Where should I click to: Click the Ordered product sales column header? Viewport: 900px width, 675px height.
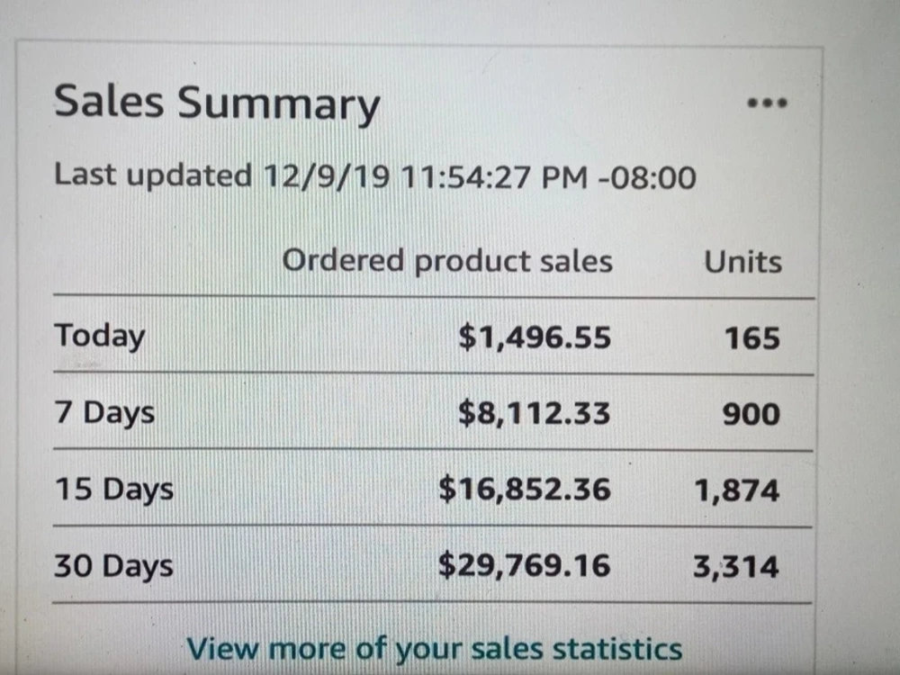(x=447, y=262)
